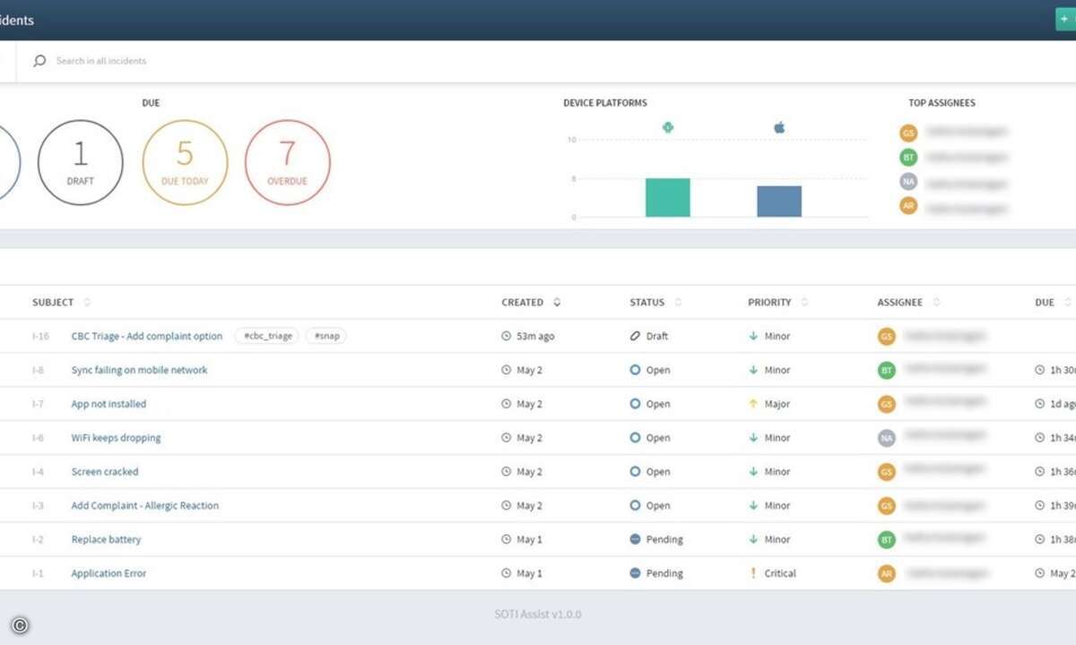Click 'Open' status text for Screen cracked
Image resolution: width=1076 pixels, height=645 pixels.
658,472
